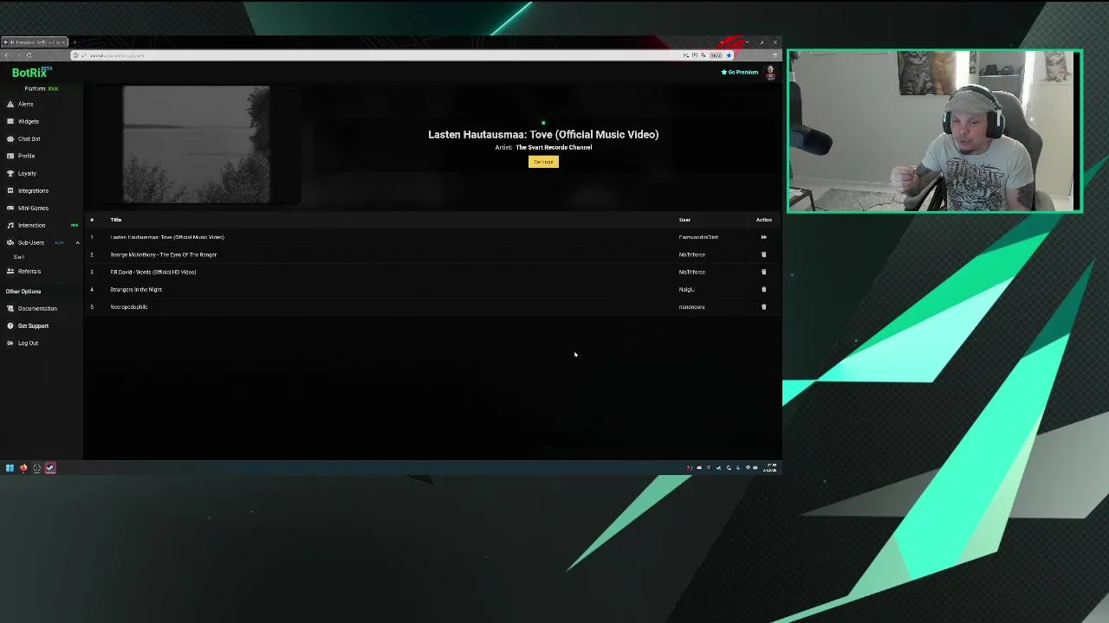Delete George McAnthony song from queue
Image resolution: width=1109 pixels, height=623 pixels.
[x=763, y=254]
